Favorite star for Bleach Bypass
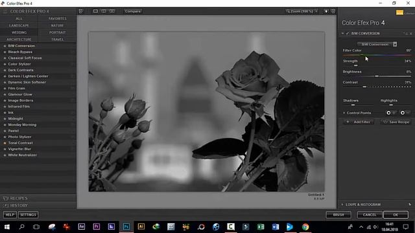415x233 pixels. [5, 52]
